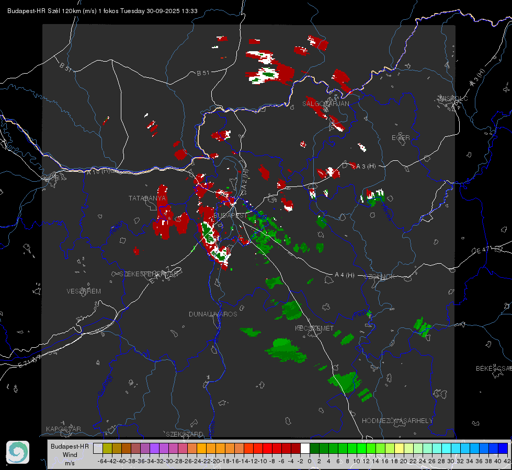Select the white zero-velocity legend swatch
The height and width of the screenshot is (470, 512).
tap(305, 448)
